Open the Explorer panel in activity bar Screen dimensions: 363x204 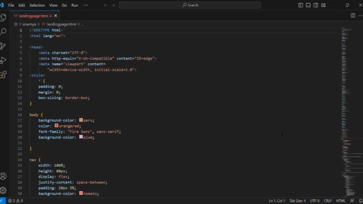coord(3,18)
